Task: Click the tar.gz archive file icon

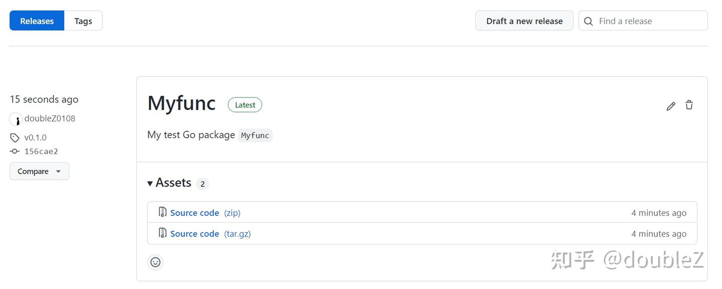Action: (162, 233)
